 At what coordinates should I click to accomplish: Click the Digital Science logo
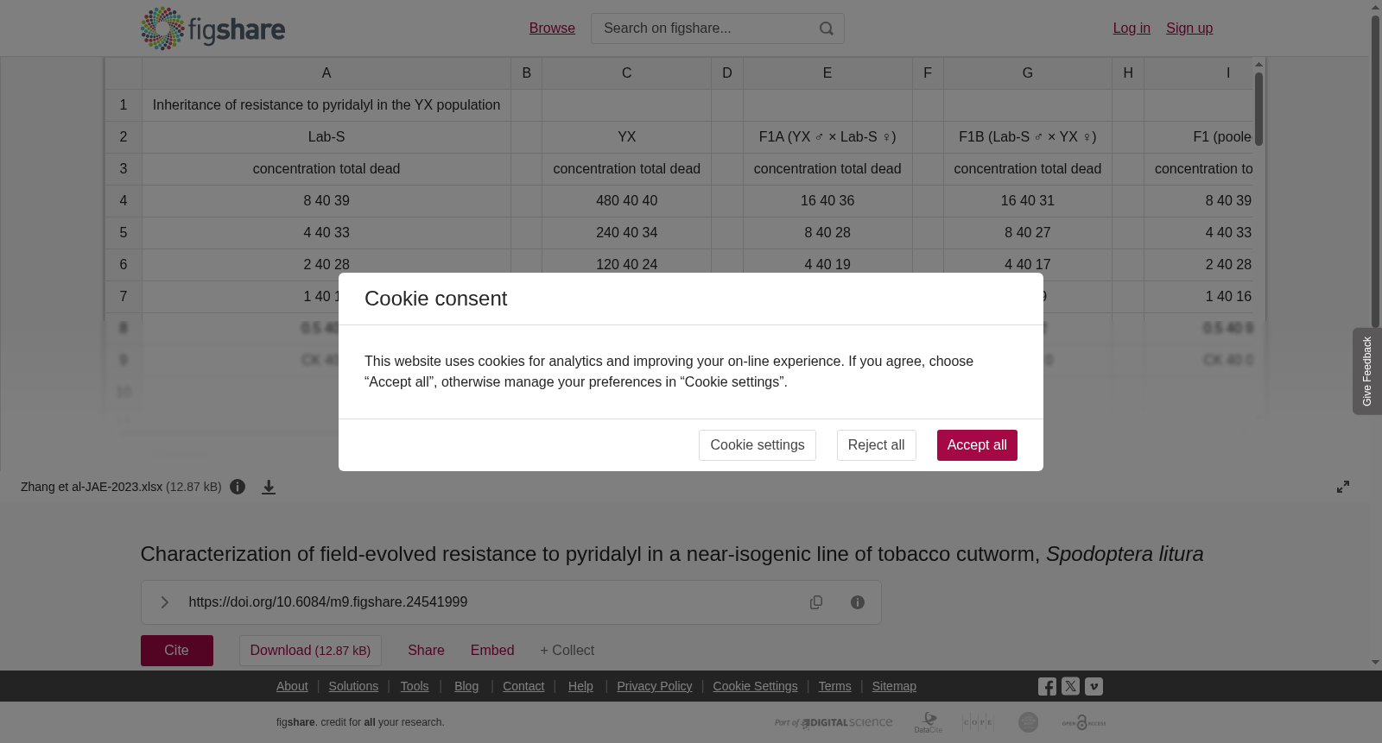[834, 722]
